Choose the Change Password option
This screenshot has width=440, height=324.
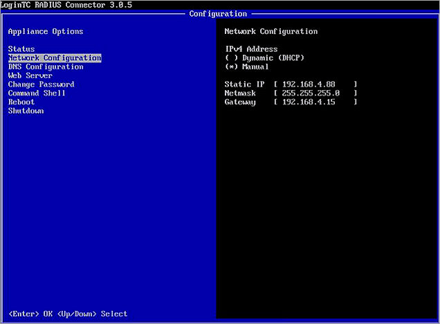(x=42, y=84)
